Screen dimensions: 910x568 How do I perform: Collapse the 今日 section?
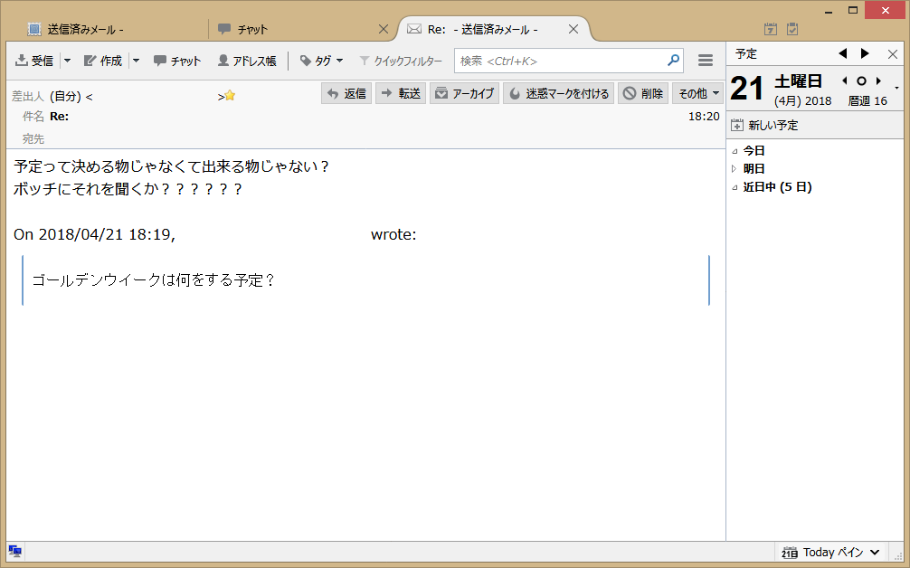coord(735,151)
